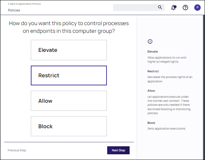Click the policy control question heading

pos(69,27)
